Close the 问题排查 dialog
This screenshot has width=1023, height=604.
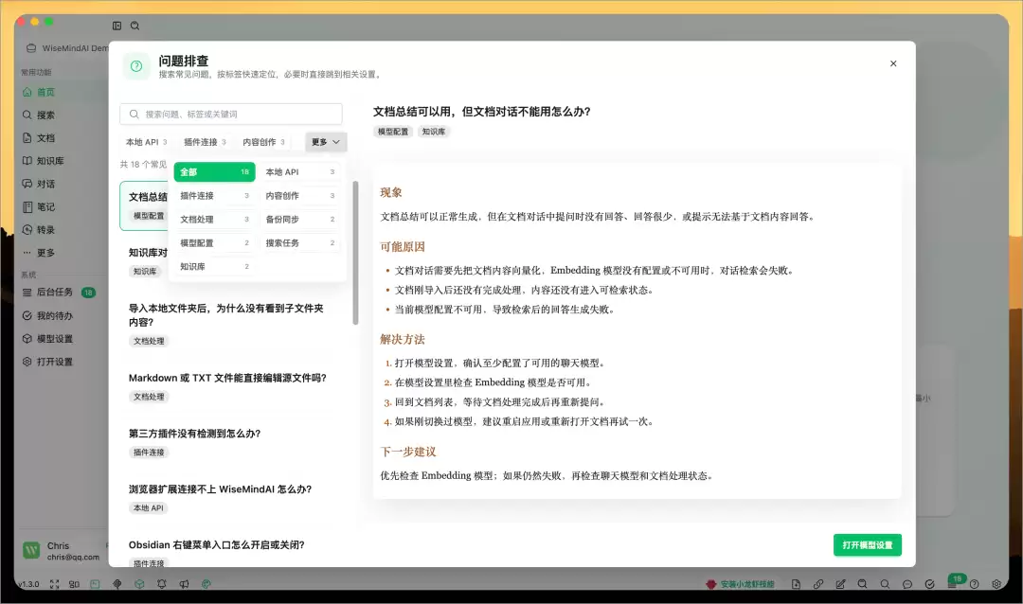(893, 63)
